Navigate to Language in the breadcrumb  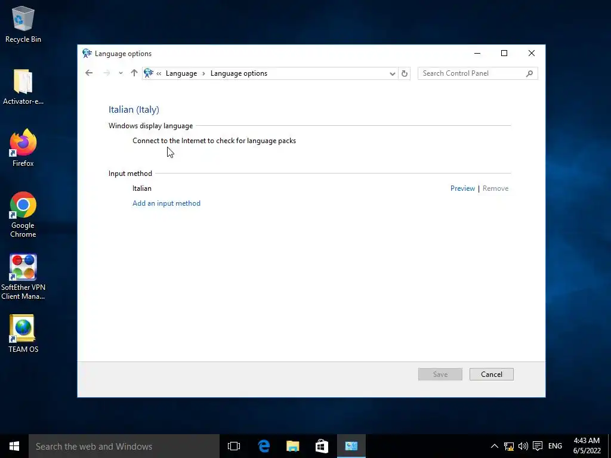pos(181,73)
